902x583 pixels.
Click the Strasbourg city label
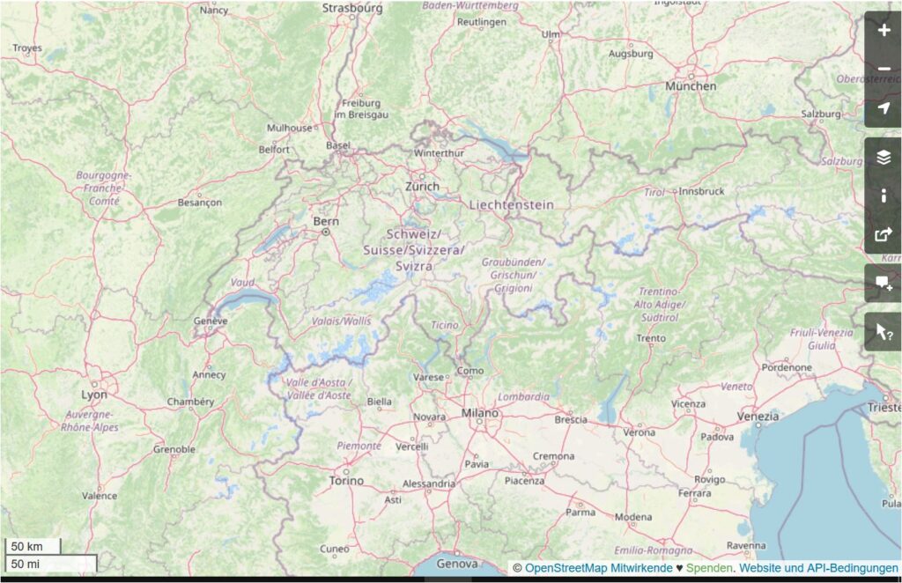click(352, 8)
